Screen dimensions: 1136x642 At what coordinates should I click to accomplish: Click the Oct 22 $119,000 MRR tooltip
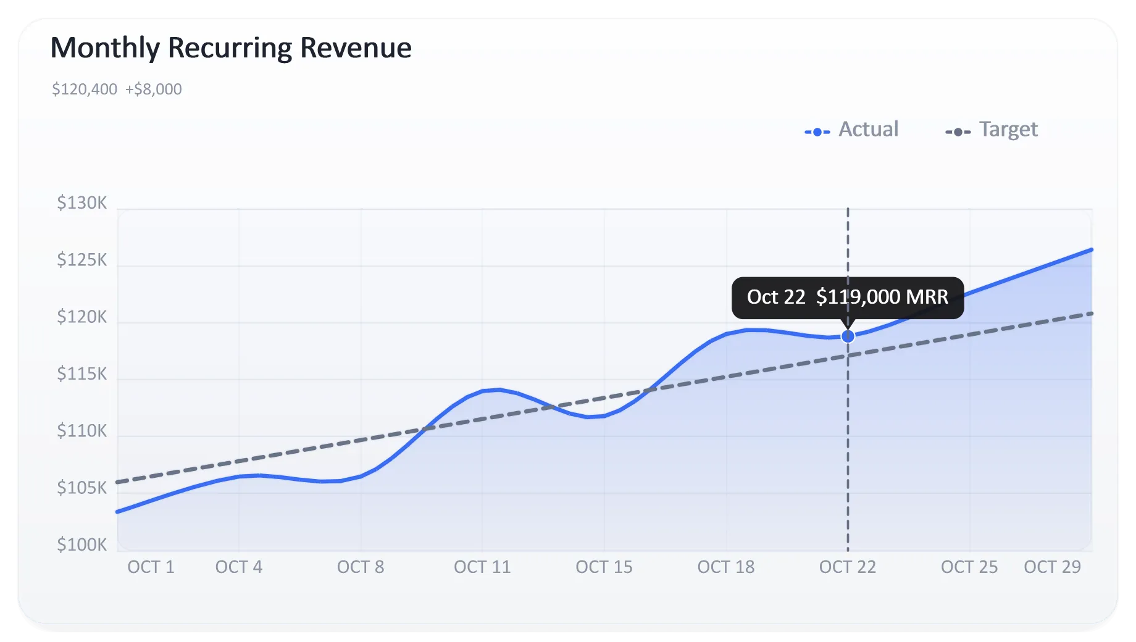coord(848,298)
